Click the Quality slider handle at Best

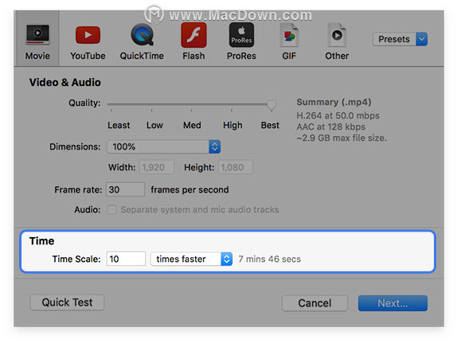coord(271,106)
